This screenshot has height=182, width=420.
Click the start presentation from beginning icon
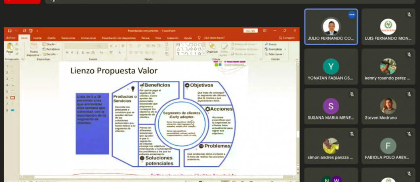point(31,31)
